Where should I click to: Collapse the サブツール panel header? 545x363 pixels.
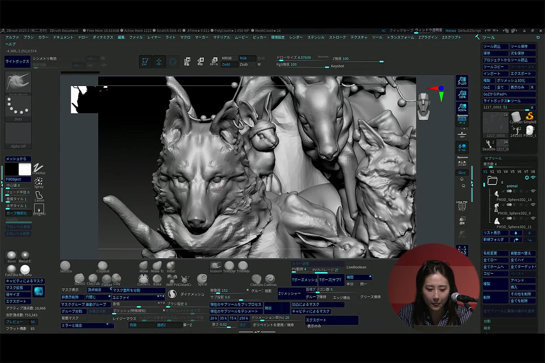point(493,158)
